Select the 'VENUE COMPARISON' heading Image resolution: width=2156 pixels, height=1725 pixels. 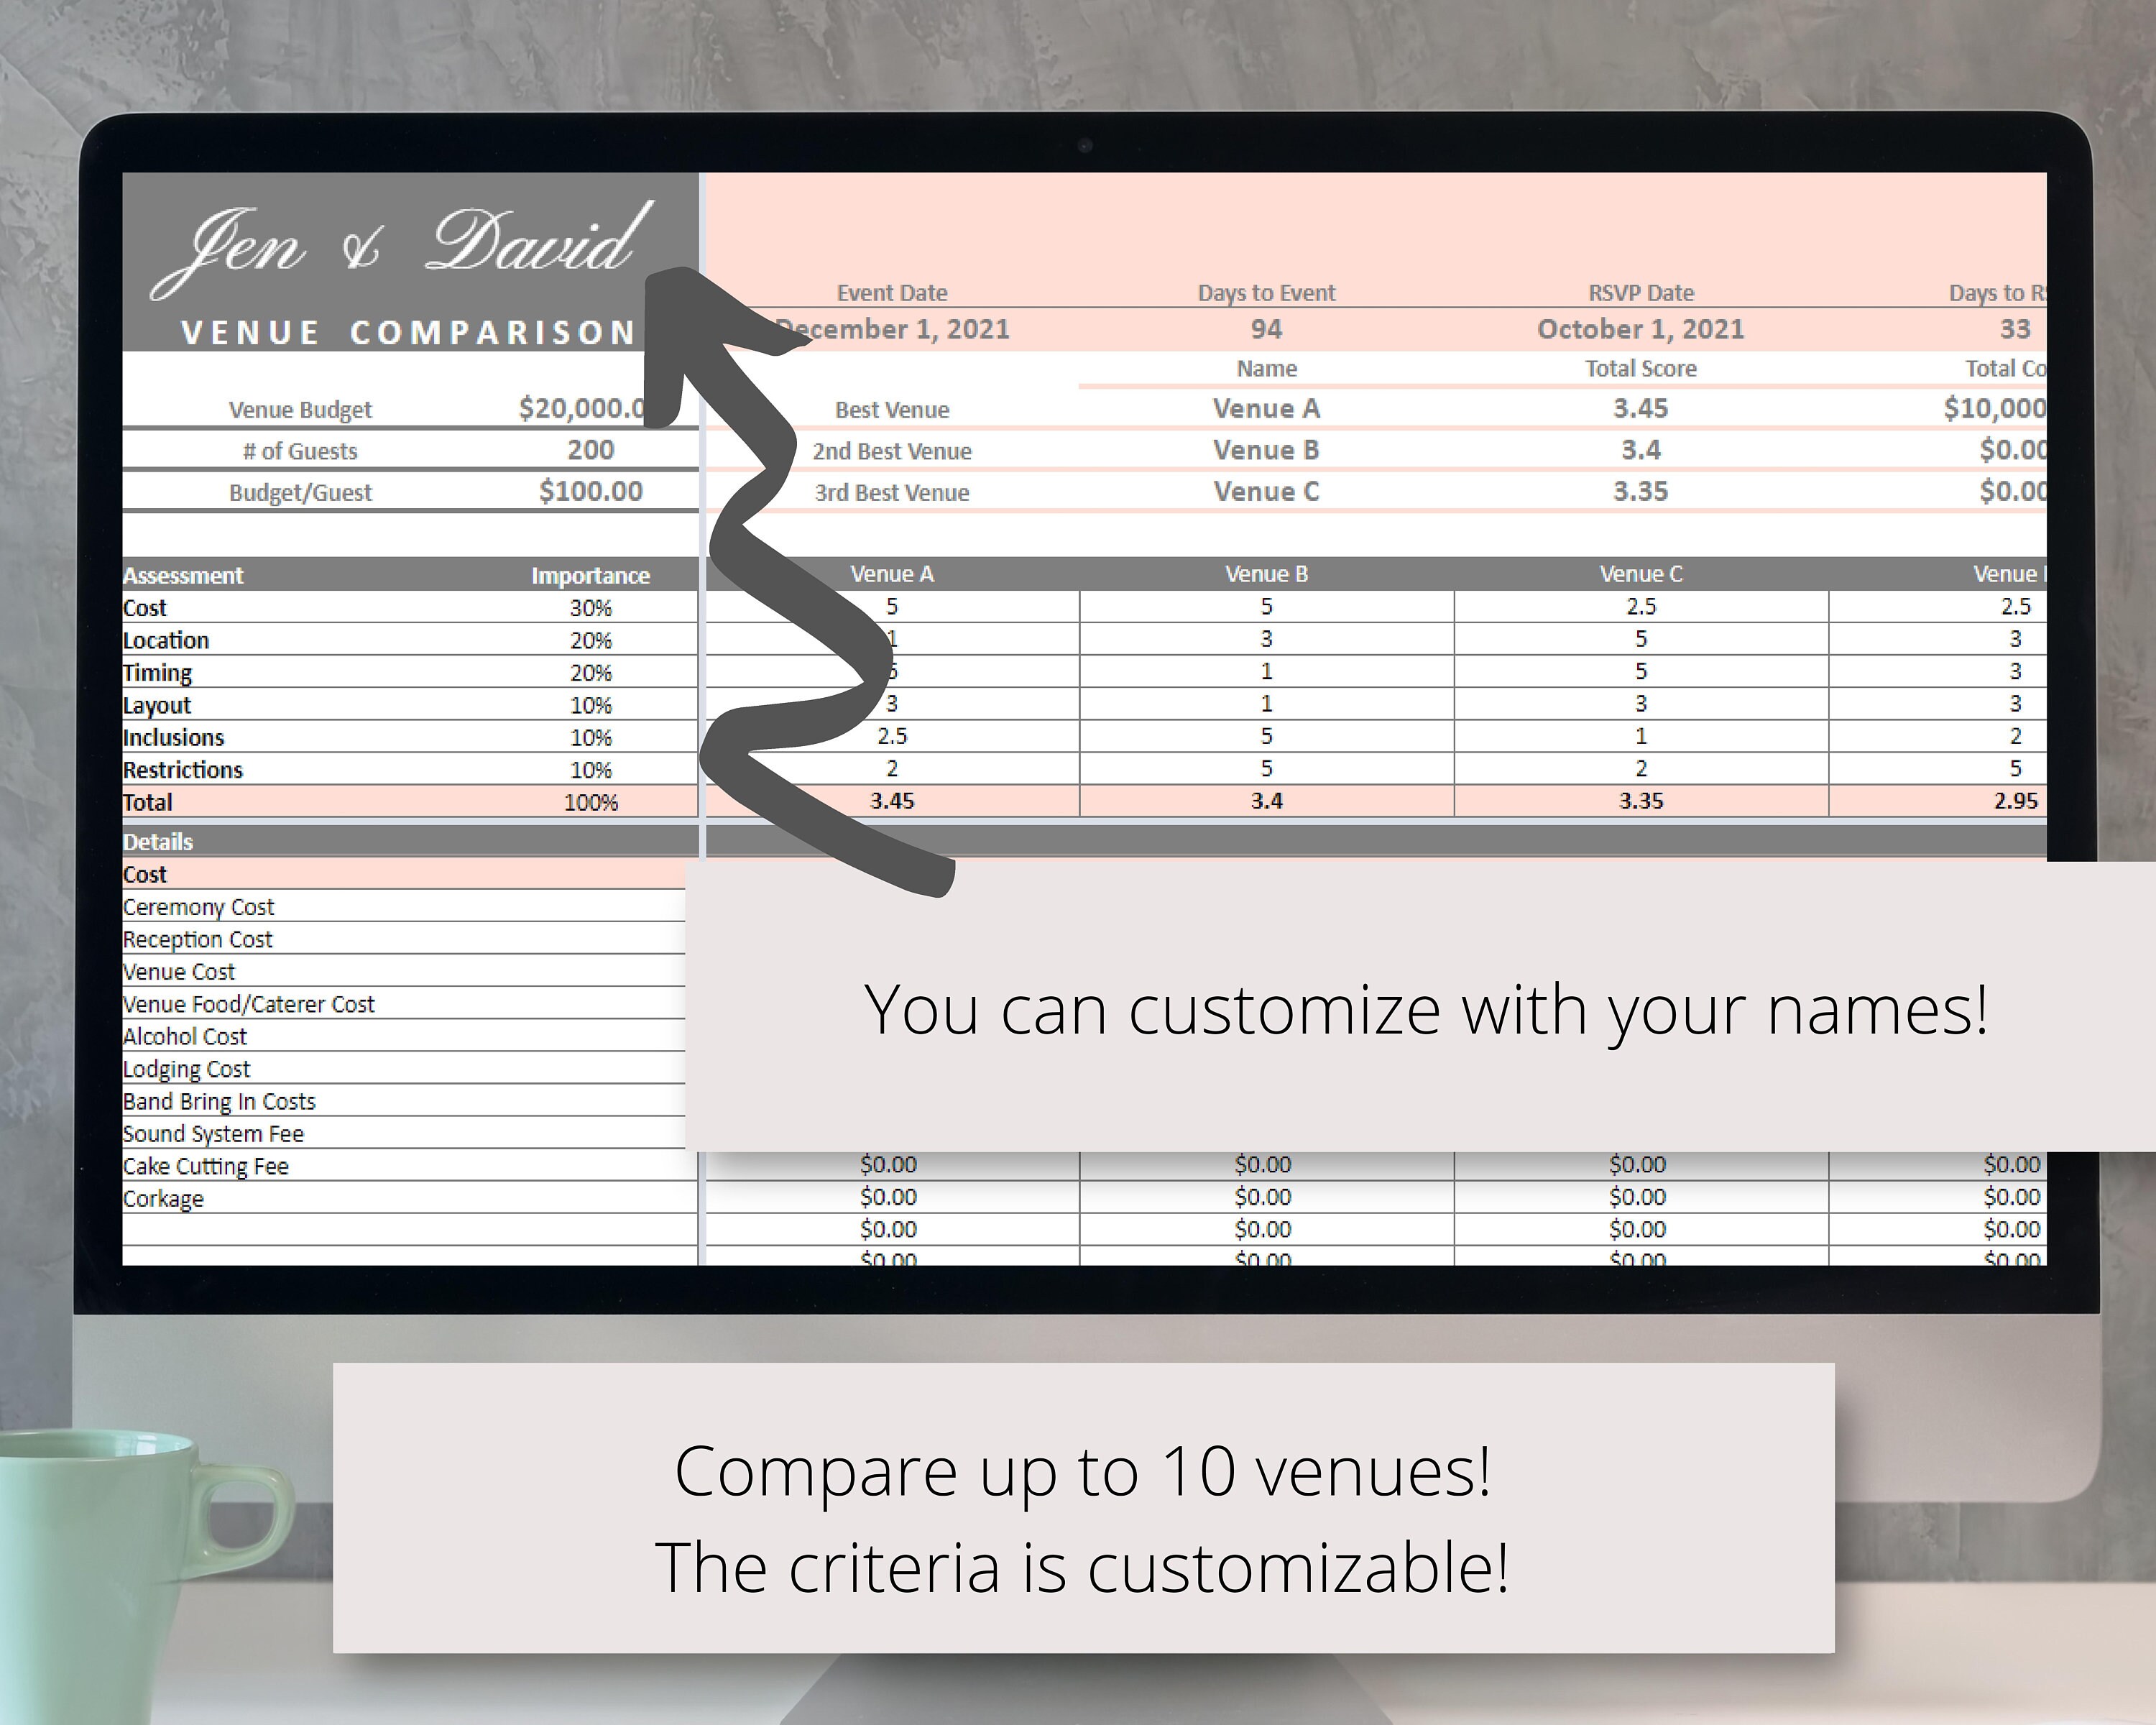408,332
